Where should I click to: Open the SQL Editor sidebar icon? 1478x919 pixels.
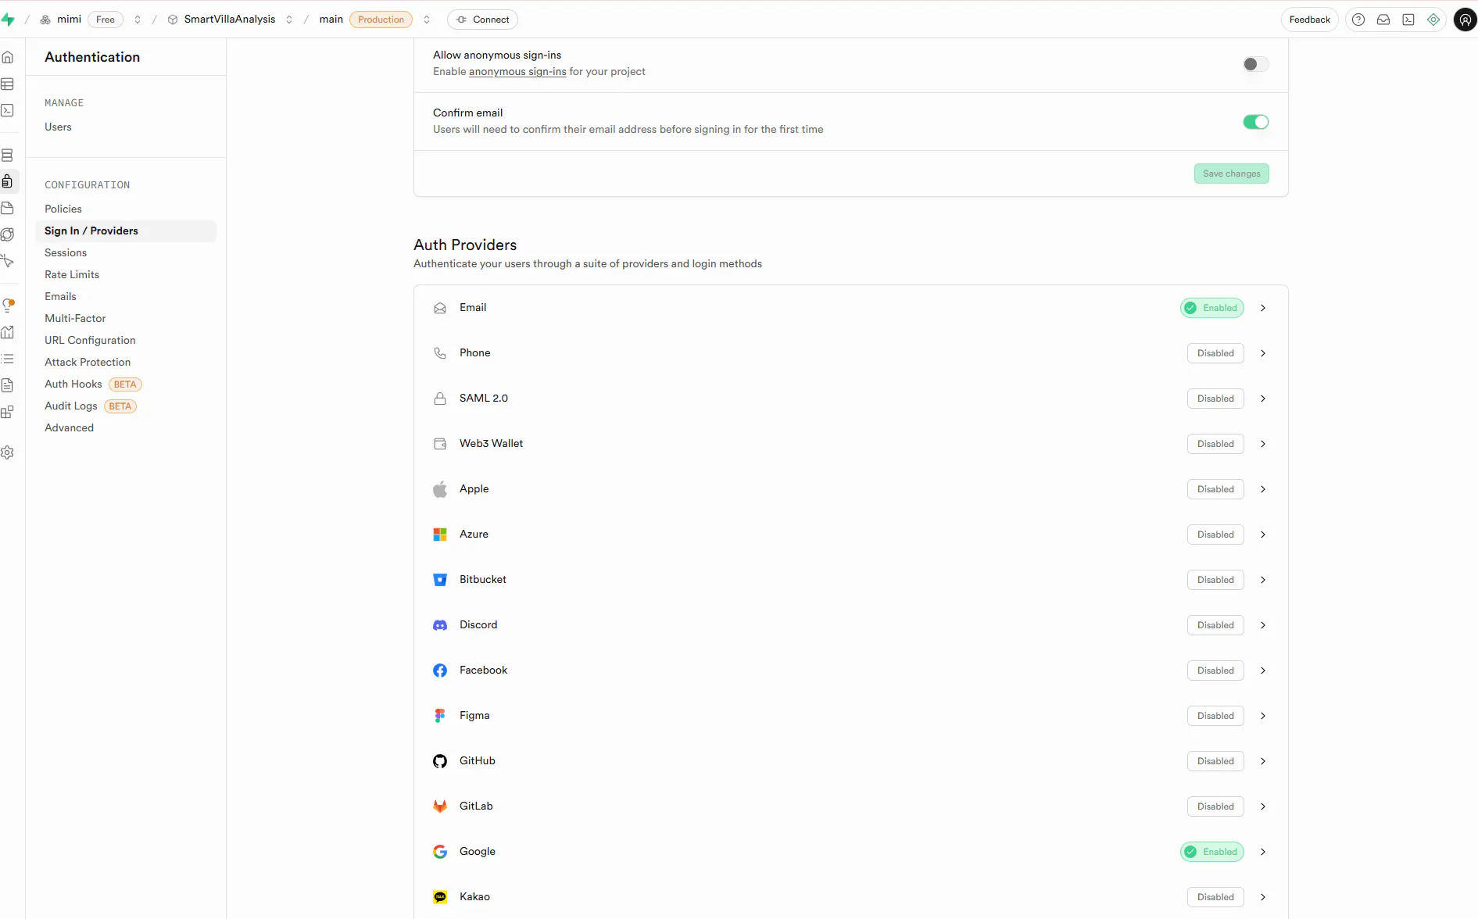coord(8,110)
